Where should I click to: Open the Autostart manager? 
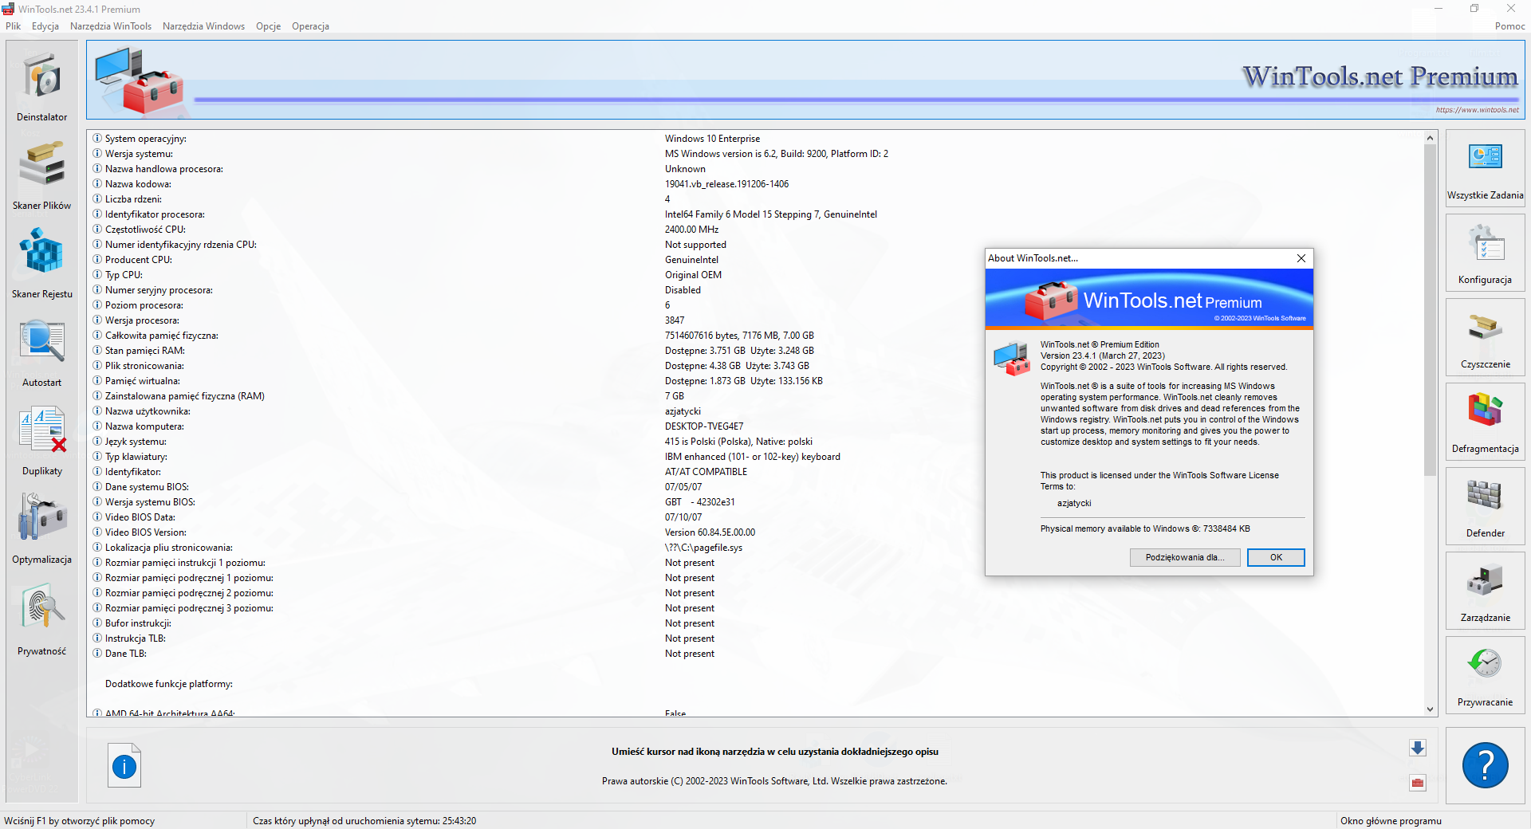[42, 351]
